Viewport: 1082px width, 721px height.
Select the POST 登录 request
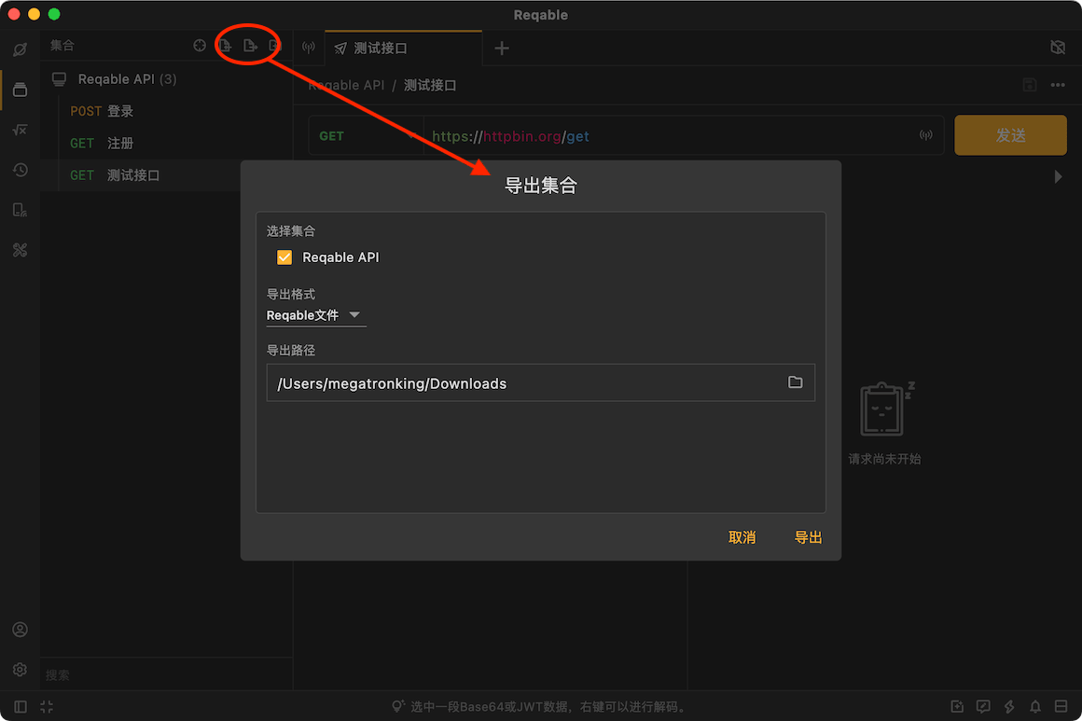[x=166, y=111]
